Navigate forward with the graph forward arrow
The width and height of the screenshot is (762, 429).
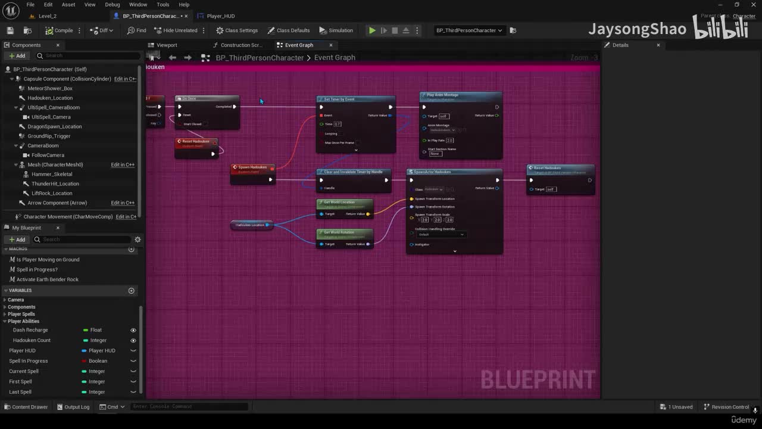point(188,58)
